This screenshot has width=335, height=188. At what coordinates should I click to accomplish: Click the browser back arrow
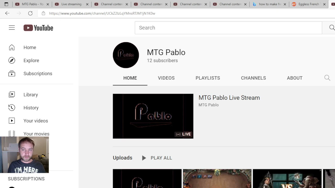(x=7, y=13)
